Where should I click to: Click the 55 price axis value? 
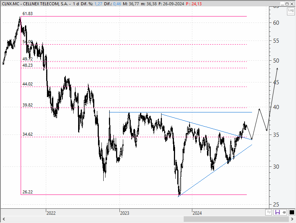[276, 41]
